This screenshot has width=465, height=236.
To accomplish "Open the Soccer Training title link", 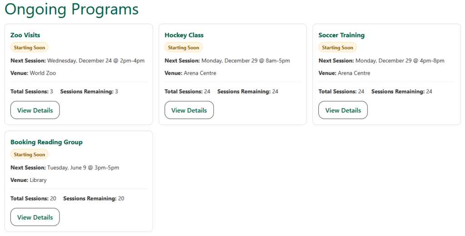I will tap(341, 35).
